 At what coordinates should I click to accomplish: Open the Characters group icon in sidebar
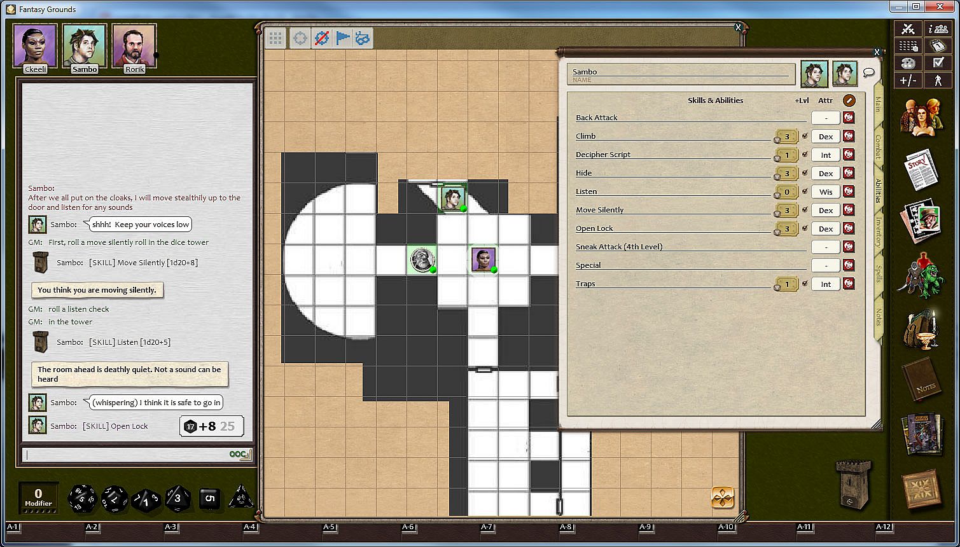coord(921,116)
